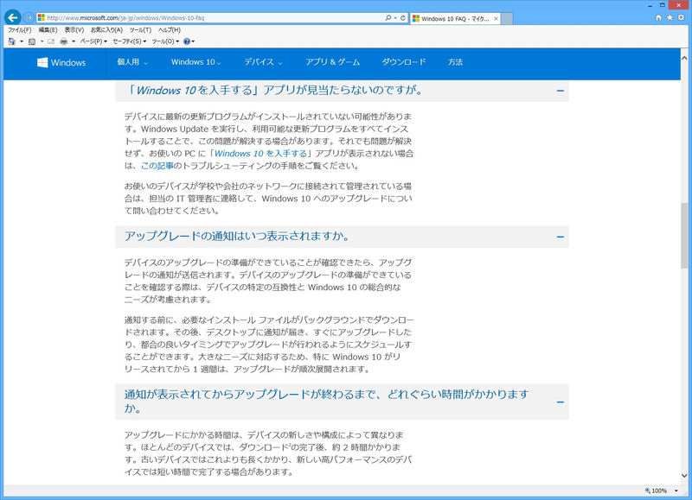
Task: Click the Microsoft favicon in address bar
Action: point(41,17)
